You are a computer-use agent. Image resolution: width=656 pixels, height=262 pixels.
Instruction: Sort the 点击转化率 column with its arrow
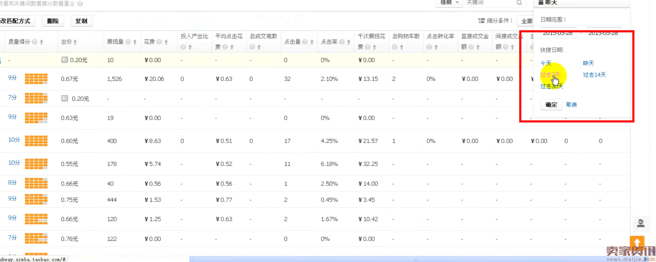[x=436, y=47]
